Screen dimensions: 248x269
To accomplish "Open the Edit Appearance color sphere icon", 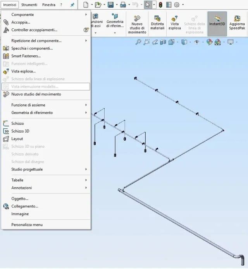I will click(x=209, y=42).
